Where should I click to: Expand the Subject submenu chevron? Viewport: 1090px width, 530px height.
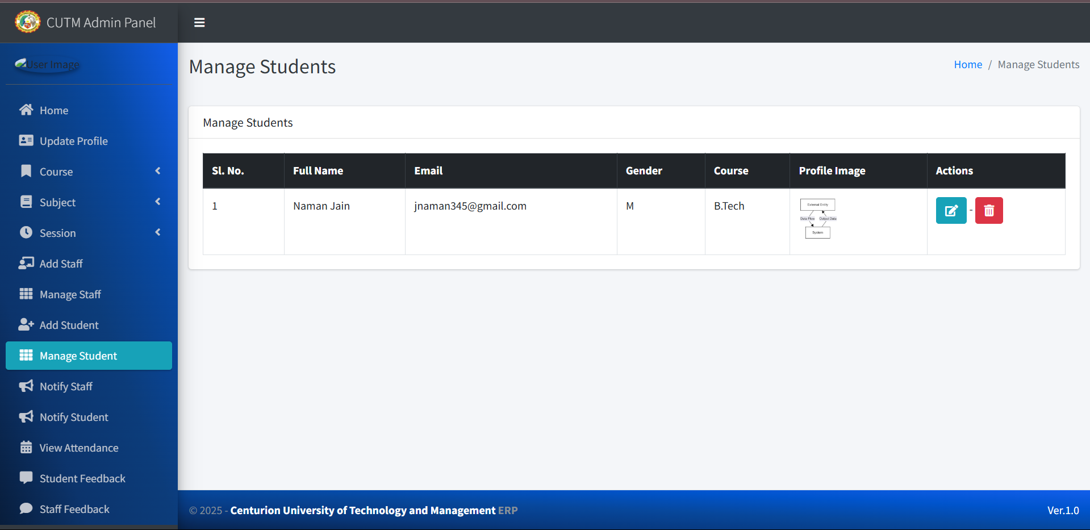pos(158,202)
